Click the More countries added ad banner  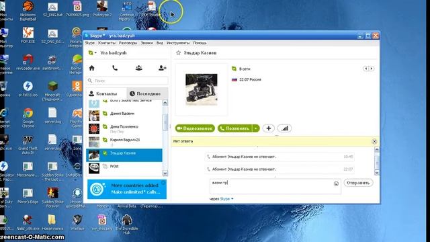pyautogui.click(x=127, y=189)
